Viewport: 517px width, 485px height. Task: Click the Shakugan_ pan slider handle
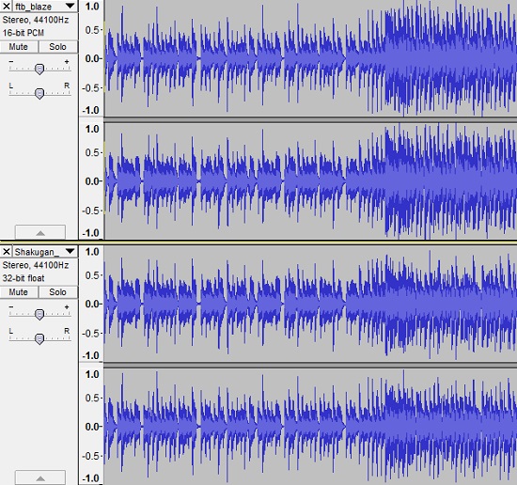[39, 339]
